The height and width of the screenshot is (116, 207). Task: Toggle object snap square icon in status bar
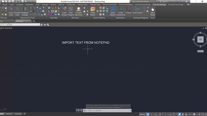coord(174,114)
